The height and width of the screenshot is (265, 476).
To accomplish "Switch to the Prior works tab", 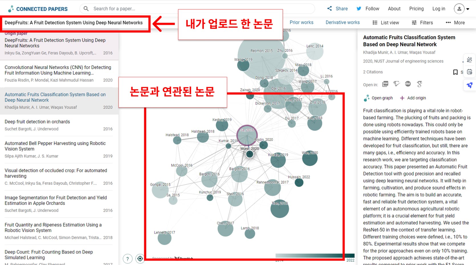I will [301, 22].
